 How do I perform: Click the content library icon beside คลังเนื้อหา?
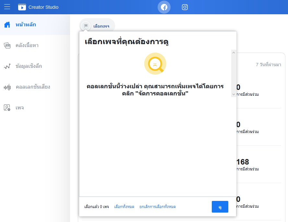pos(7,45)
